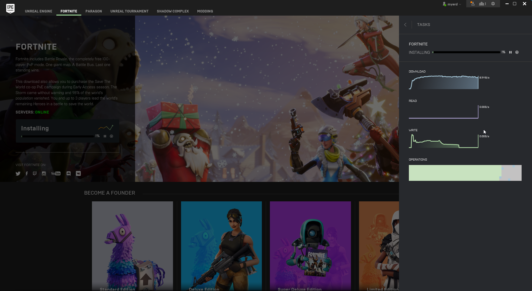
Task: Open the Shadow Complex tab
Action: click(173, 11)
